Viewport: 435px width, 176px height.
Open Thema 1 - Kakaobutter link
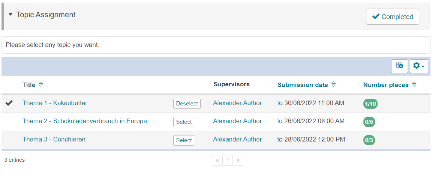tap(55, 103)
